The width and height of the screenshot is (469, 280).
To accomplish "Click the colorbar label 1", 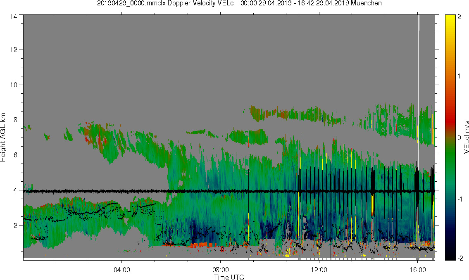I will pos(459,76).
